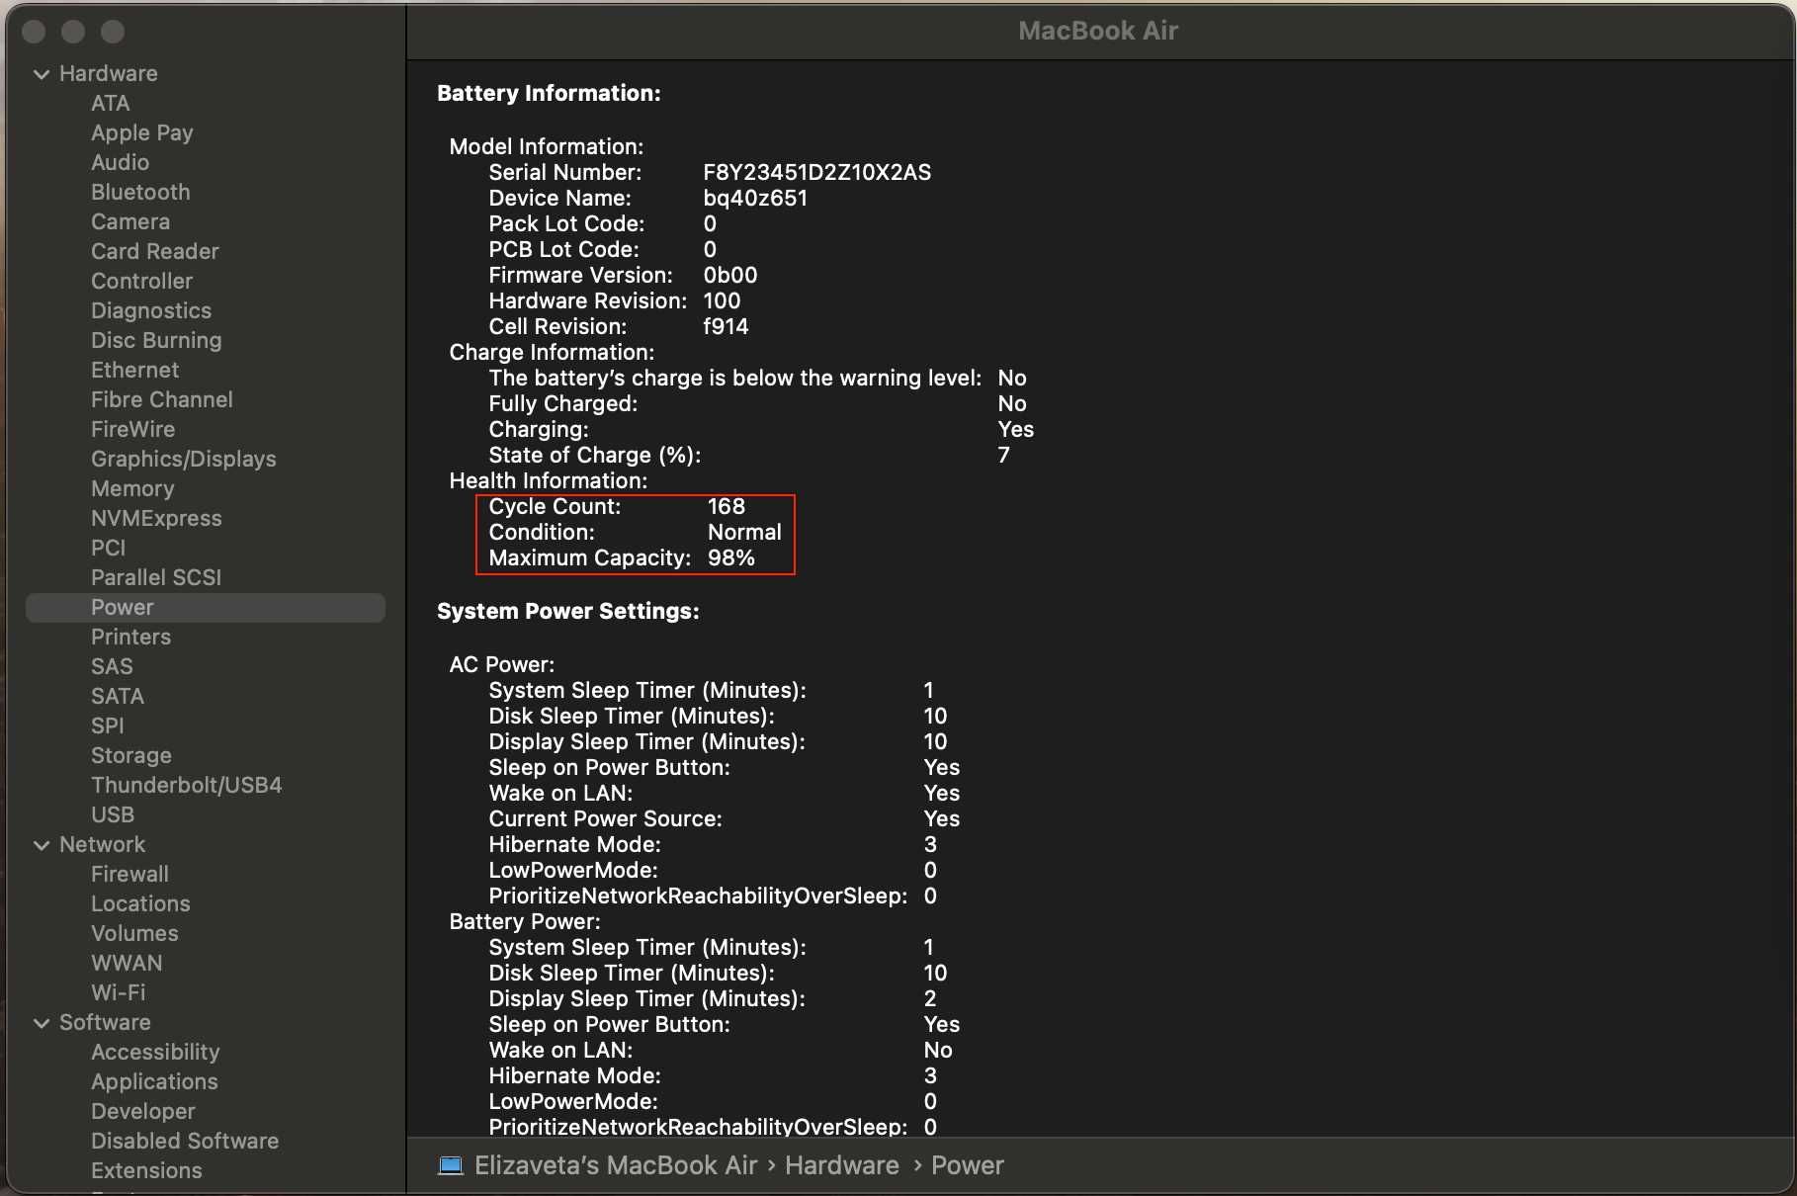The height and width of the screenshot is (1196, 1797).
Task: Open the Audio hardware entry
Action: 121,162
